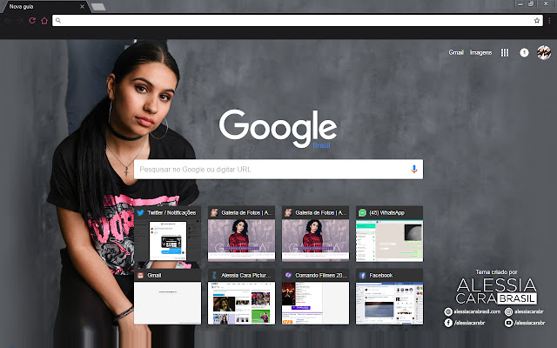
Task: Click the Gmail envelope icon on tile
Action: pyautogui.click(x=140, y=275)
